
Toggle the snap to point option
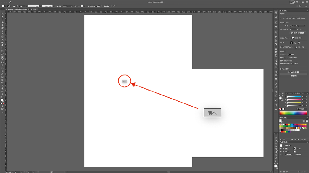coord(296,47)
